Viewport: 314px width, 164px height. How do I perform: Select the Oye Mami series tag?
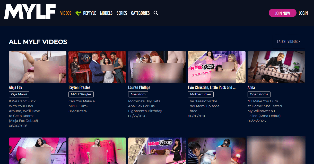pyautogui.click(x=19, y=94)
